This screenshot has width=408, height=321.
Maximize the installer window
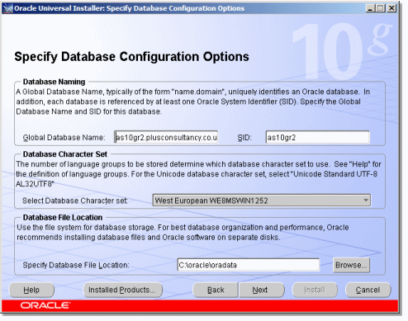coord(381,8)
